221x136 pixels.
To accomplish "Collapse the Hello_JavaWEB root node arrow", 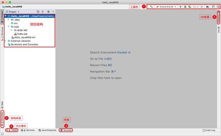I will click(6, 16).
